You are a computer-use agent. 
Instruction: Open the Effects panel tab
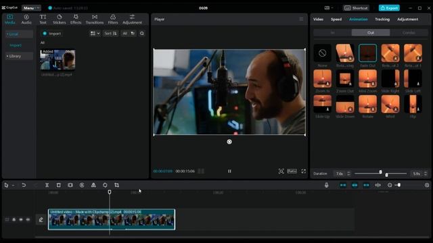[x=76, y=20]
